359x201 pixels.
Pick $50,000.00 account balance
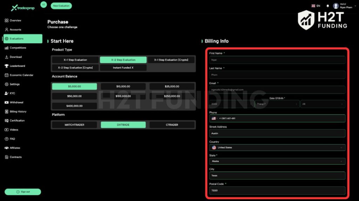74,96
